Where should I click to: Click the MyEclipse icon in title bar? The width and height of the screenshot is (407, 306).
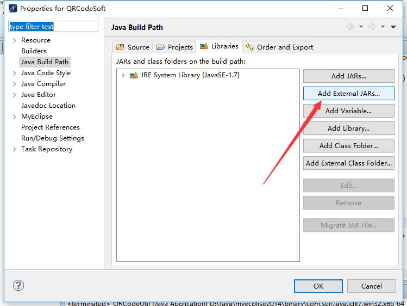click(12, 8)
